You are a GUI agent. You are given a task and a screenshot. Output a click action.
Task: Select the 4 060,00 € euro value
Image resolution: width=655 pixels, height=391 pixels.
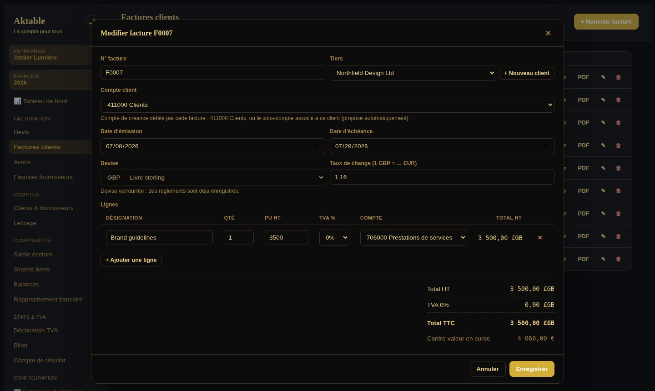coord(536,338)
